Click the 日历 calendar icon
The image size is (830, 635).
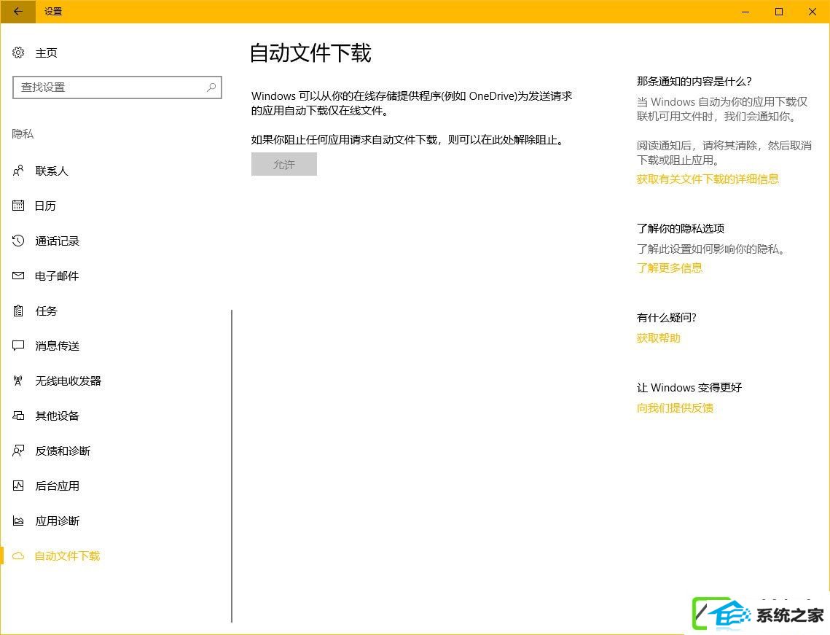tap(18, 206)
